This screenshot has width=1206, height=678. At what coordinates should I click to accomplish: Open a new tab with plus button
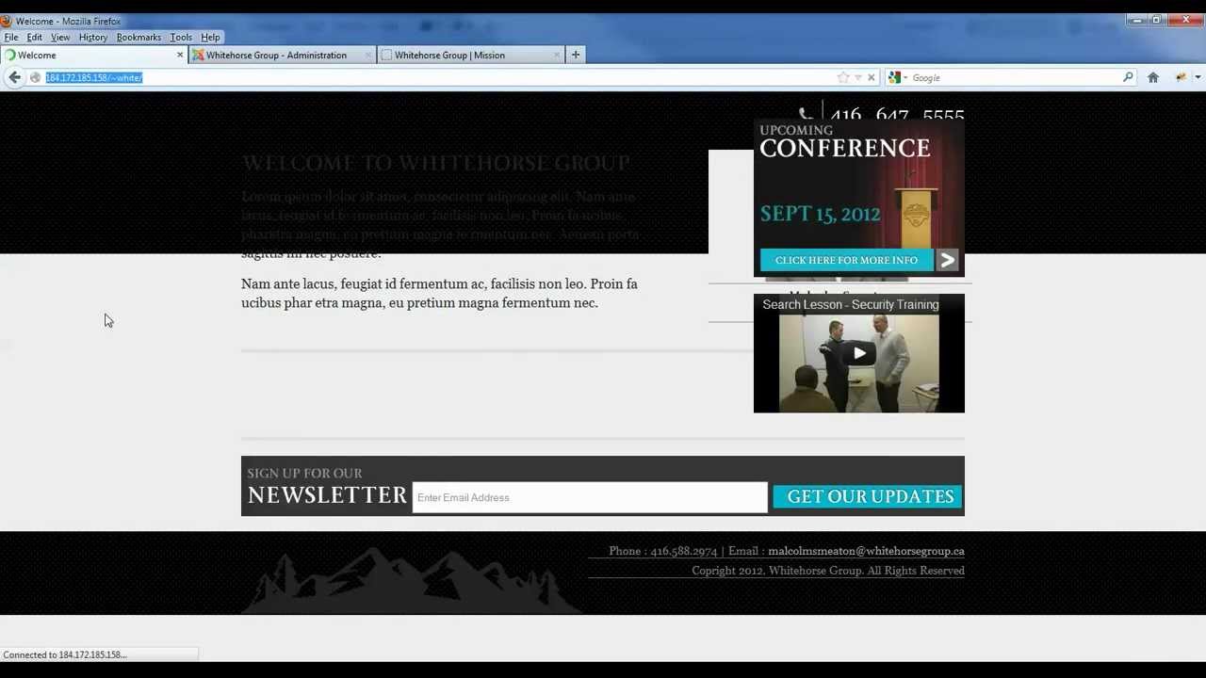[576, 56]
